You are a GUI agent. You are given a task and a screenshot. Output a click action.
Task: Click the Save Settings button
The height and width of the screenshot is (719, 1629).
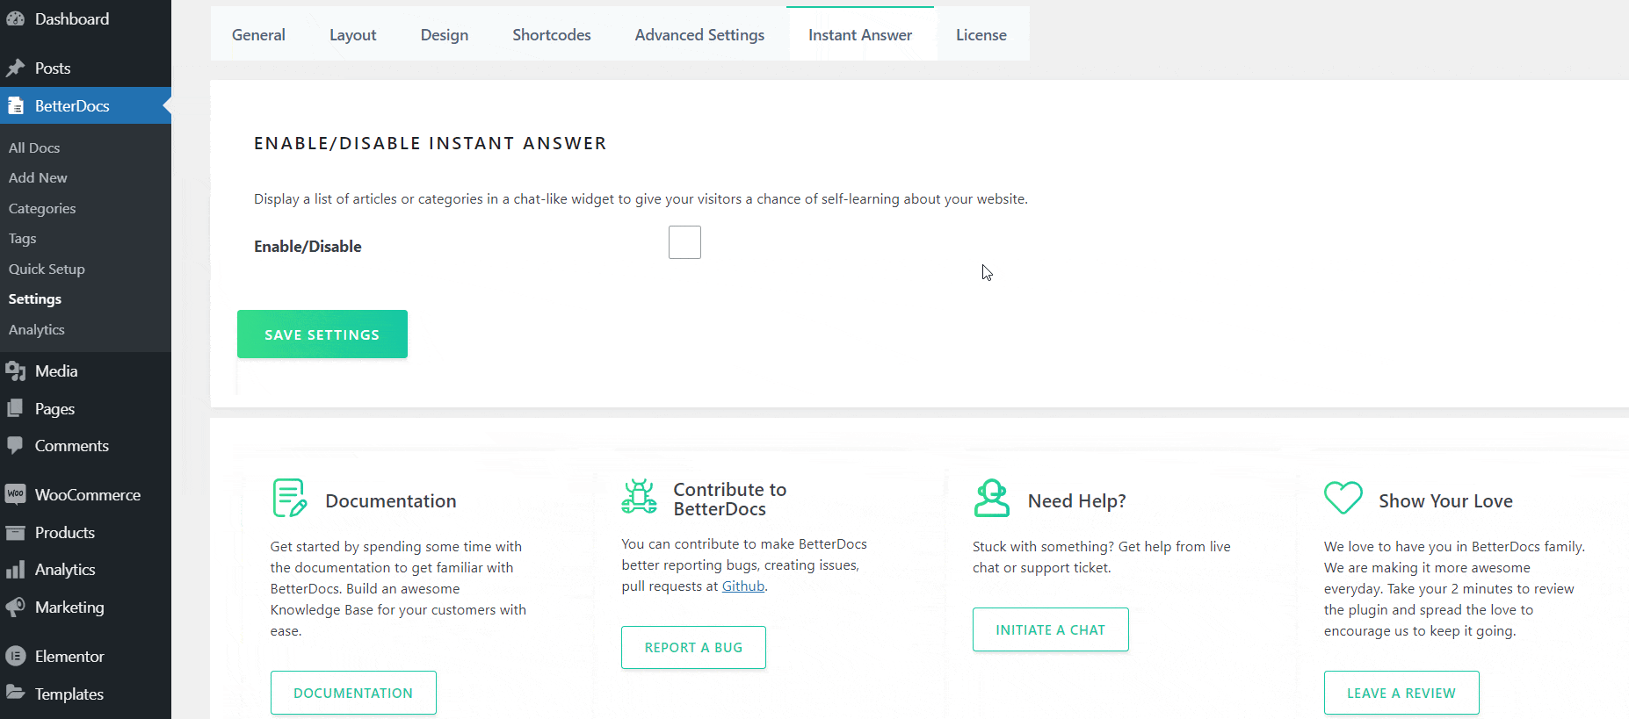[322, 334]
